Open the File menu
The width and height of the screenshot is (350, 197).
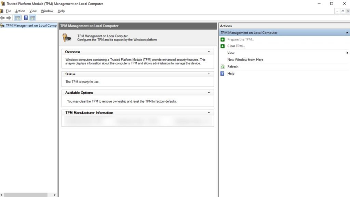click(x=8, y=11)
